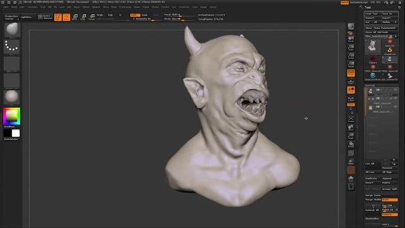Click the Frame mesh icon

click(x=351, y=120)
